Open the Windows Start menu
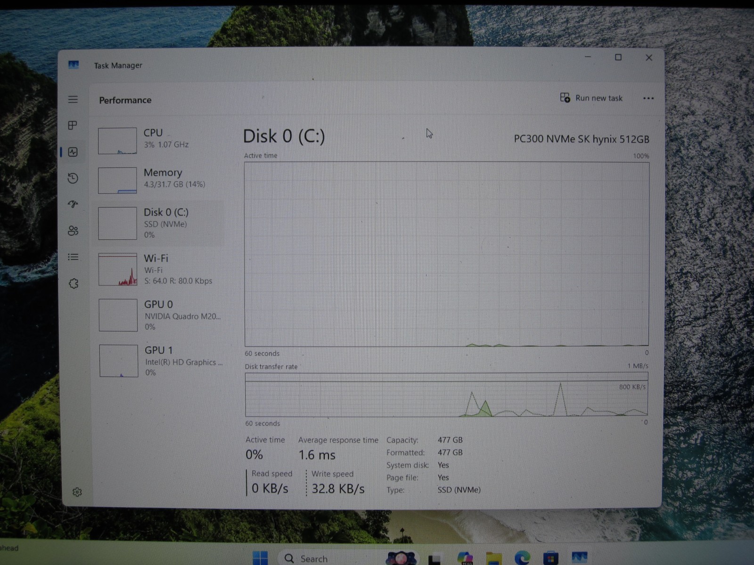Image resolution: width=754 pixels, height=565 pixels. [260, 558]
